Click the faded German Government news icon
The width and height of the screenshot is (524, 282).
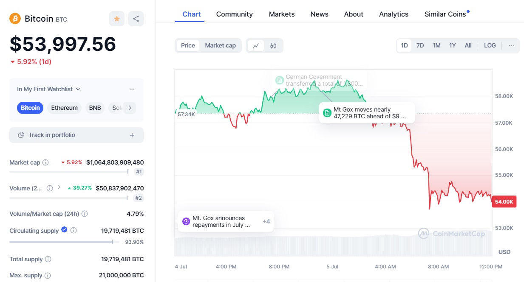click(x=279, y=80)
